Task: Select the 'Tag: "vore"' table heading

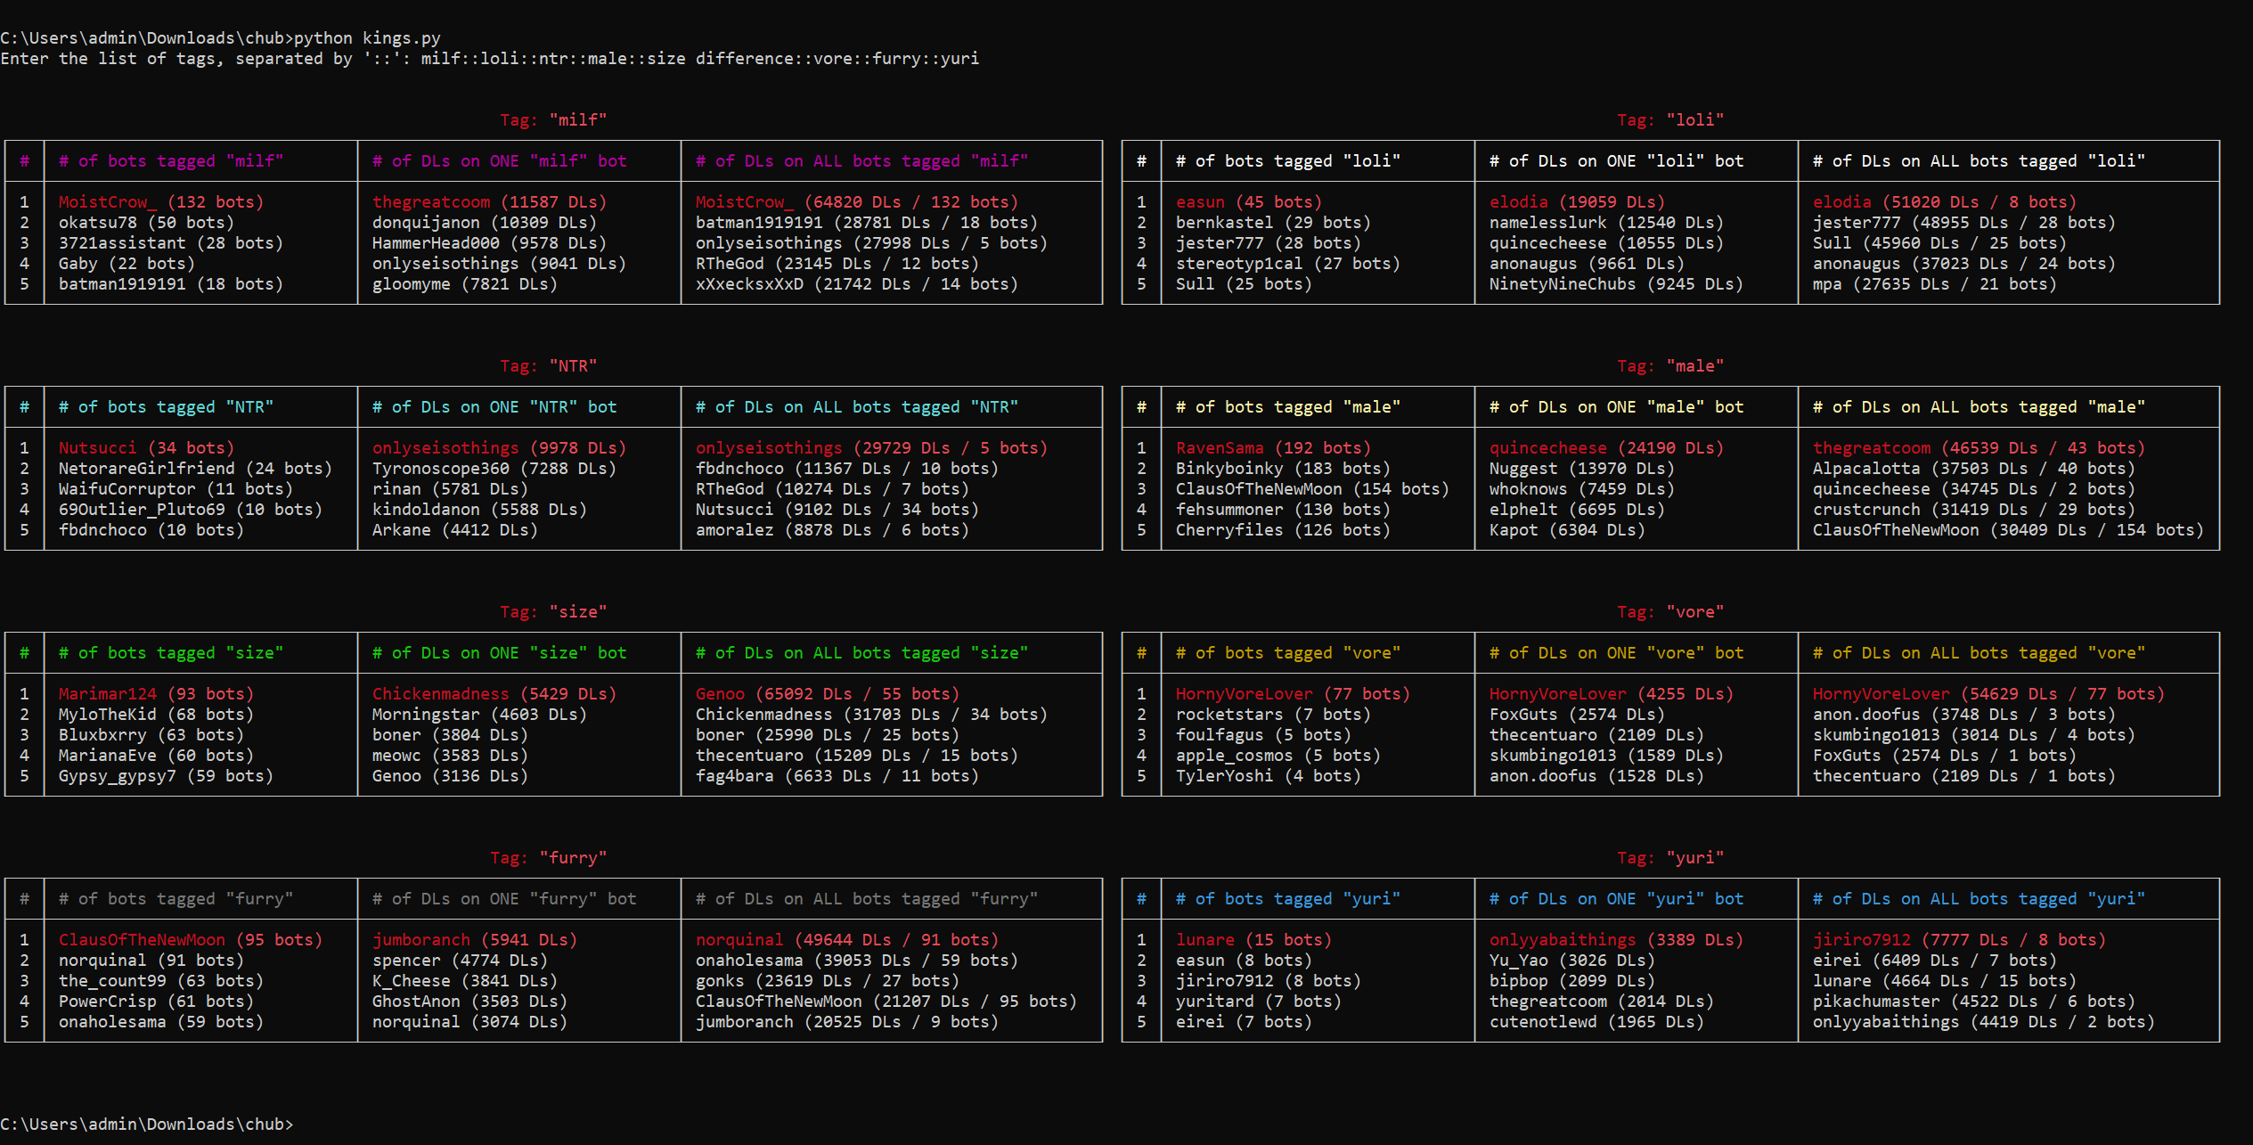Action: click(x=1670, y=611)
